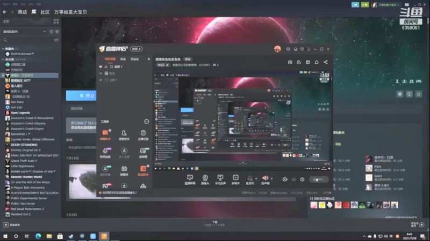The image size is (430, 241).
Task: Open advanced filter settings icon in Steam
Action: tap(56, 40)
